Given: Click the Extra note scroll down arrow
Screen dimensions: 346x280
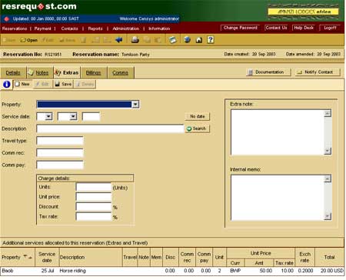Looking at the screenshot, I should point(328,151).
